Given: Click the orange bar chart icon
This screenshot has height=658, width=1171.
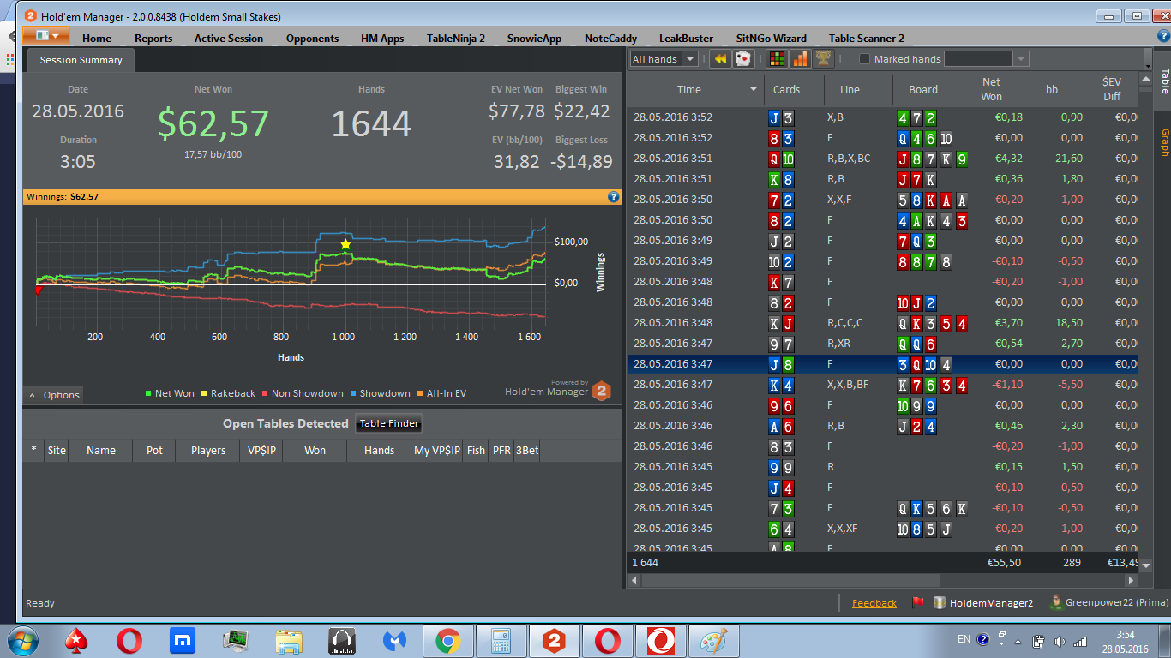Looking at the screenshot, I should pyautogui.click(x=800, y=59).
